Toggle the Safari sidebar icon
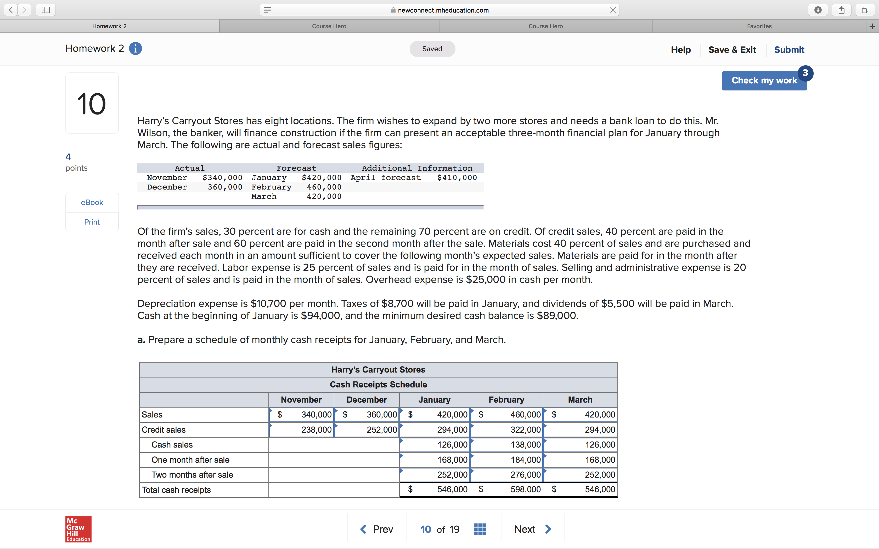 (x=46, y=10)
